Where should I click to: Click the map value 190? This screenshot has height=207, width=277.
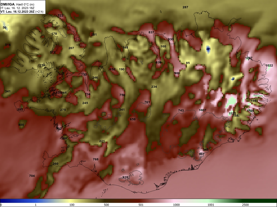tap(122, 69)
